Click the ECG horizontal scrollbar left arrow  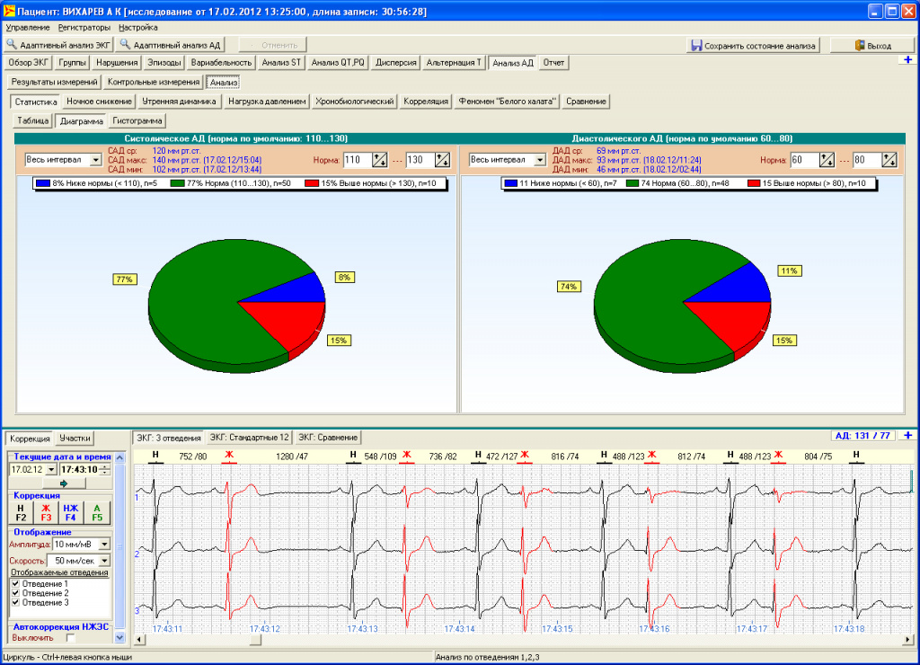tap(139, 640)
